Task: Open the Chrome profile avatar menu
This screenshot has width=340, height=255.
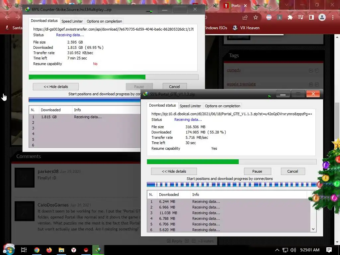Action: pos(322,17)
